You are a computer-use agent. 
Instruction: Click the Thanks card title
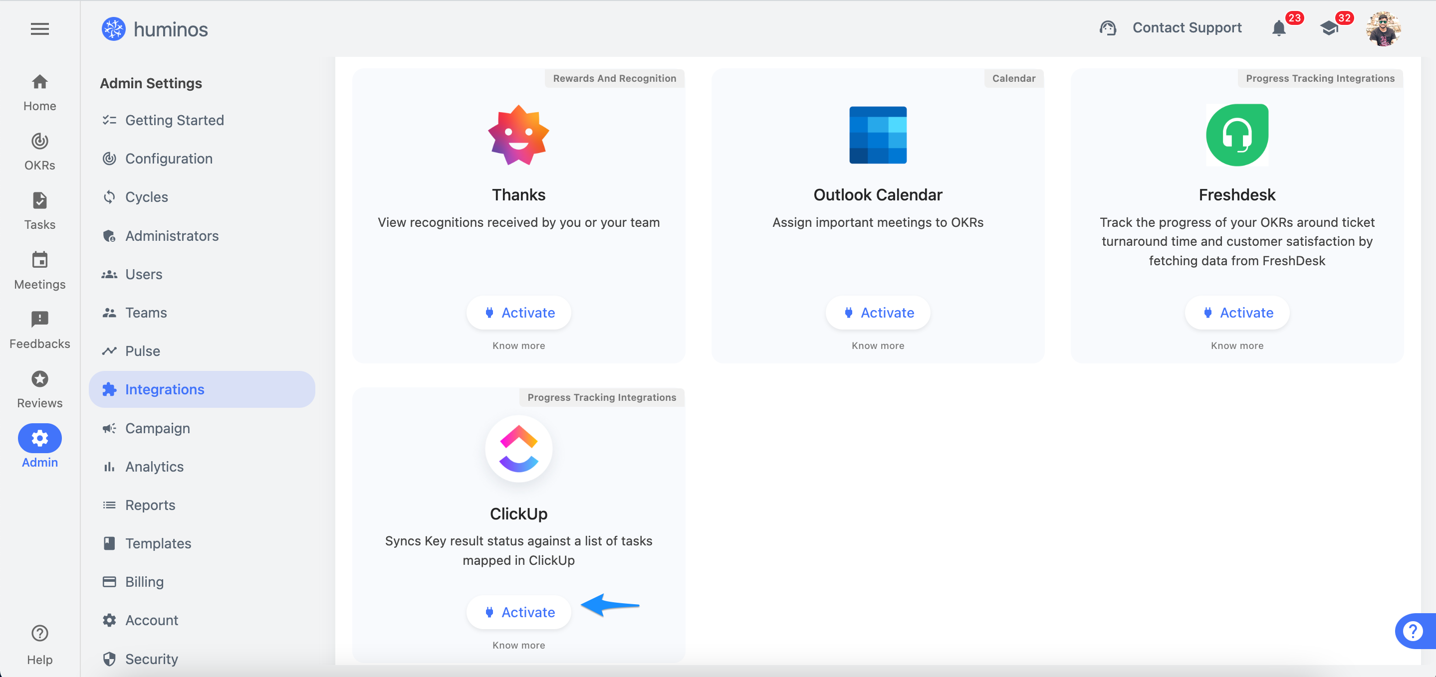pos(518,195)
